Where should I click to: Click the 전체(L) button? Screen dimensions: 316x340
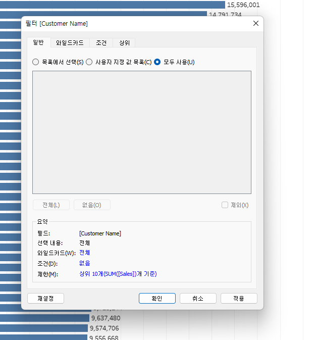point(51,205)
